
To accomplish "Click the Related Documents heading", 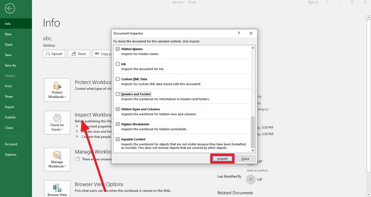I will 235,193.
